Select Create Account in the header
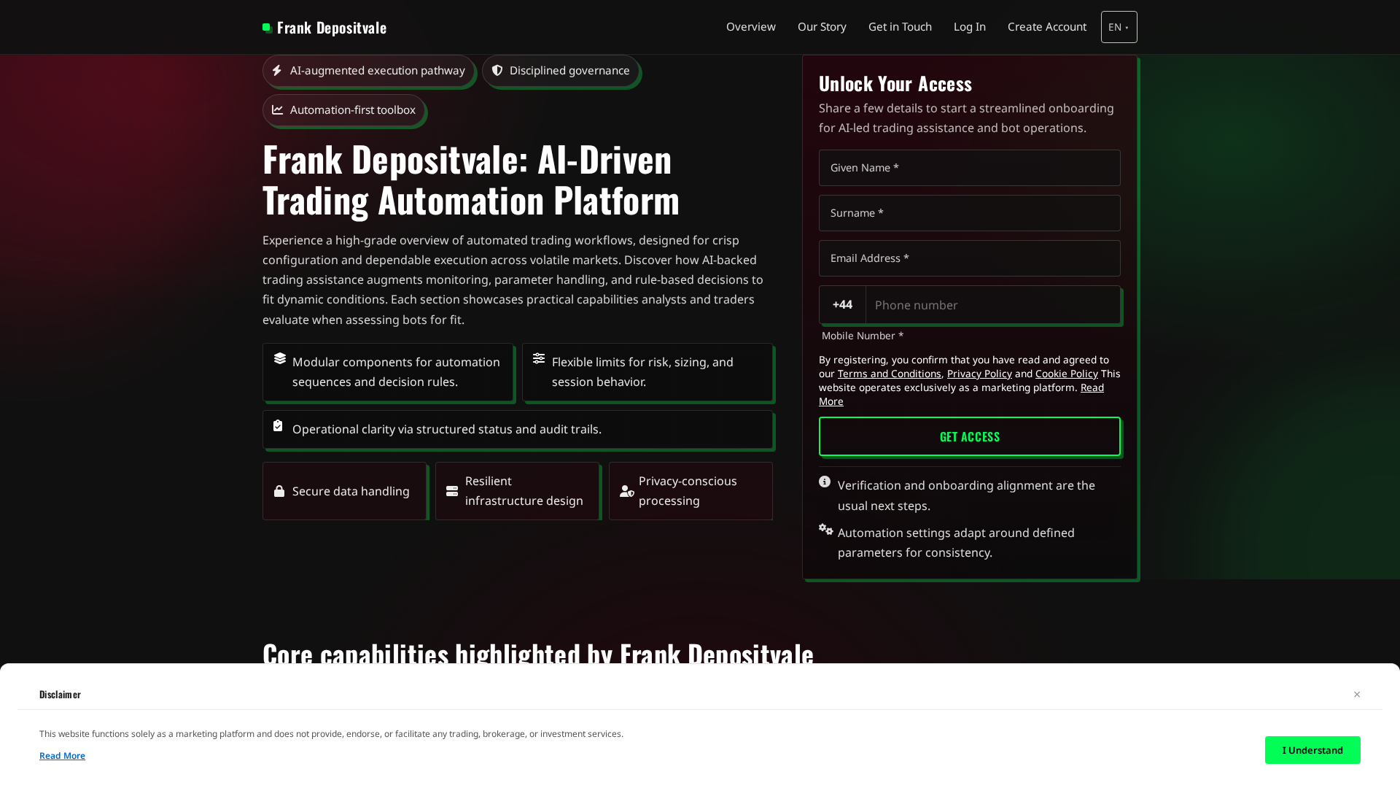Viewport: 1400px width, 788px height. tap(1047, 27)
